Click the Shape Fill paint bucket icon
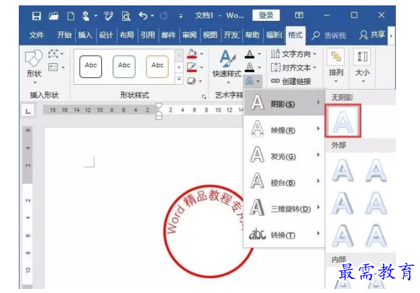 point(192,54)
